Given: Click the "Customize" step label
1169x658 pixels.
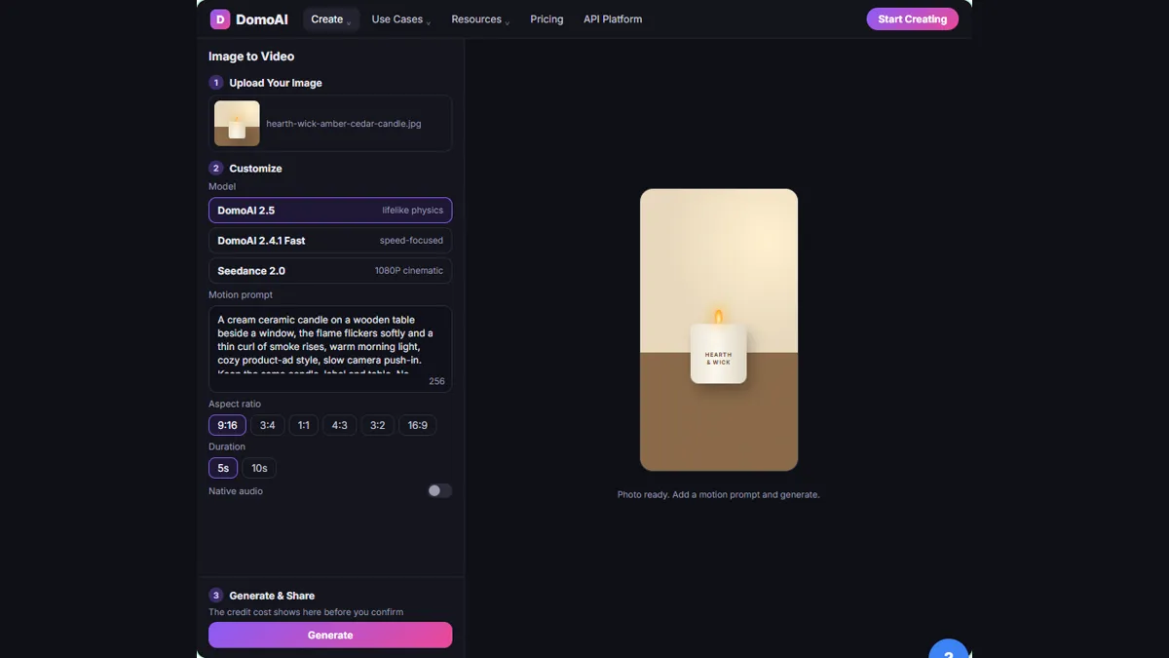Looking at the screenshot, I should (255, 169).
